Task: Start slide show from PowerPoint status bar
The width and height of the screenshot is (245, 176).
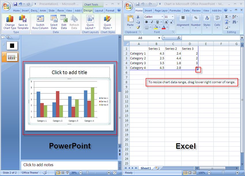Action: [x=67, y=173]
